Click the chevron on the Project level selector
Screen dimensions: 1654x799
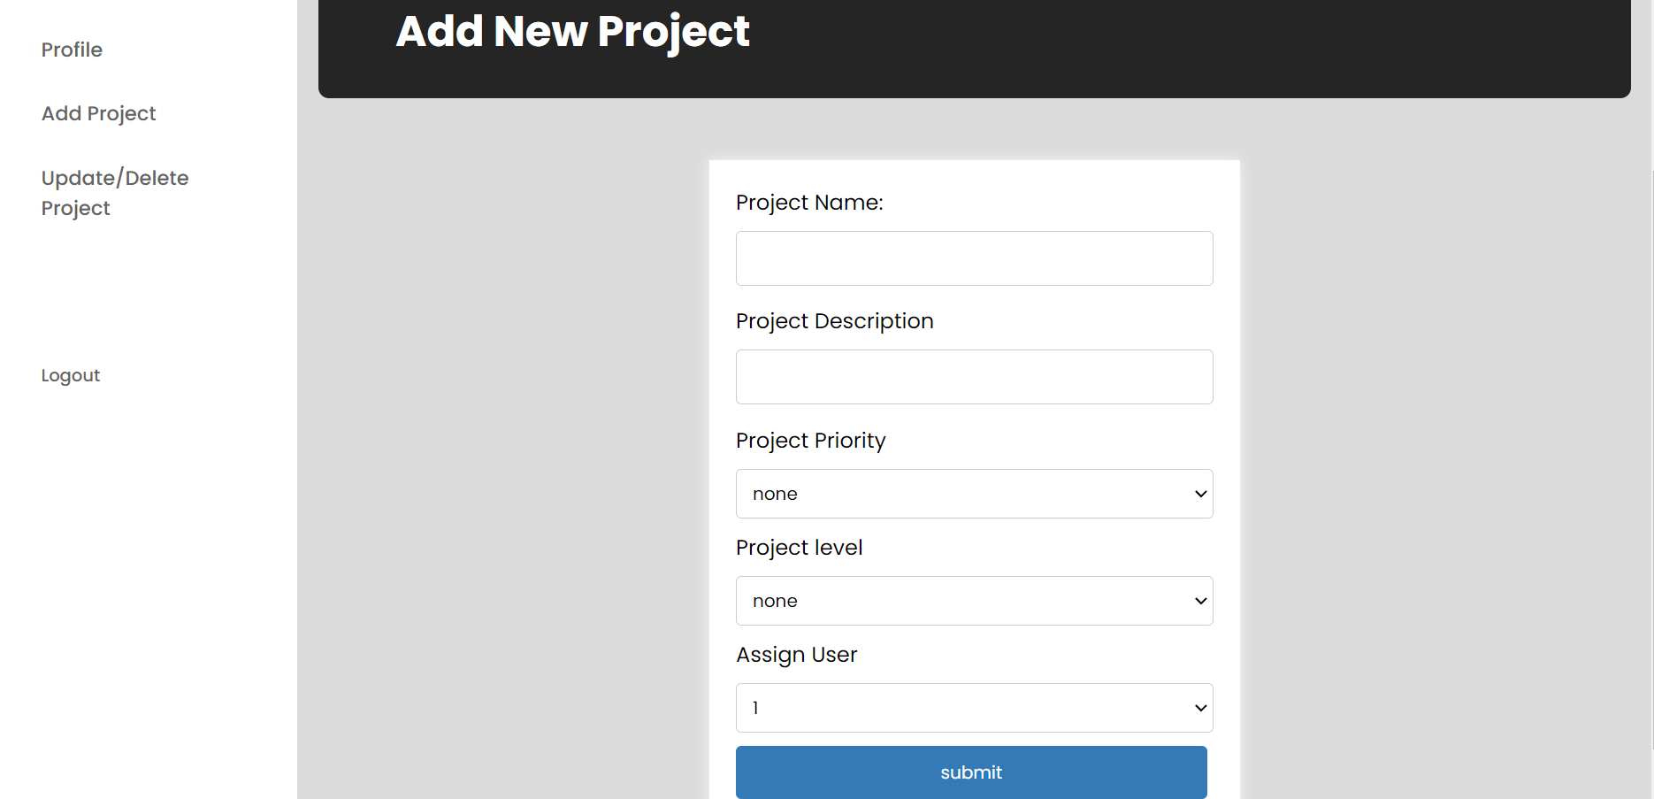pyautogui.click(x=1199, y=601)
